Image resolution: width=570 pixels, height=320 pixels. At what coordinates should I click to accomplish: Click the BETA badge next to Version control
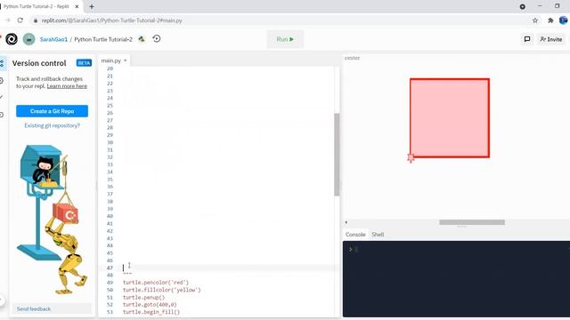[84, 63]
